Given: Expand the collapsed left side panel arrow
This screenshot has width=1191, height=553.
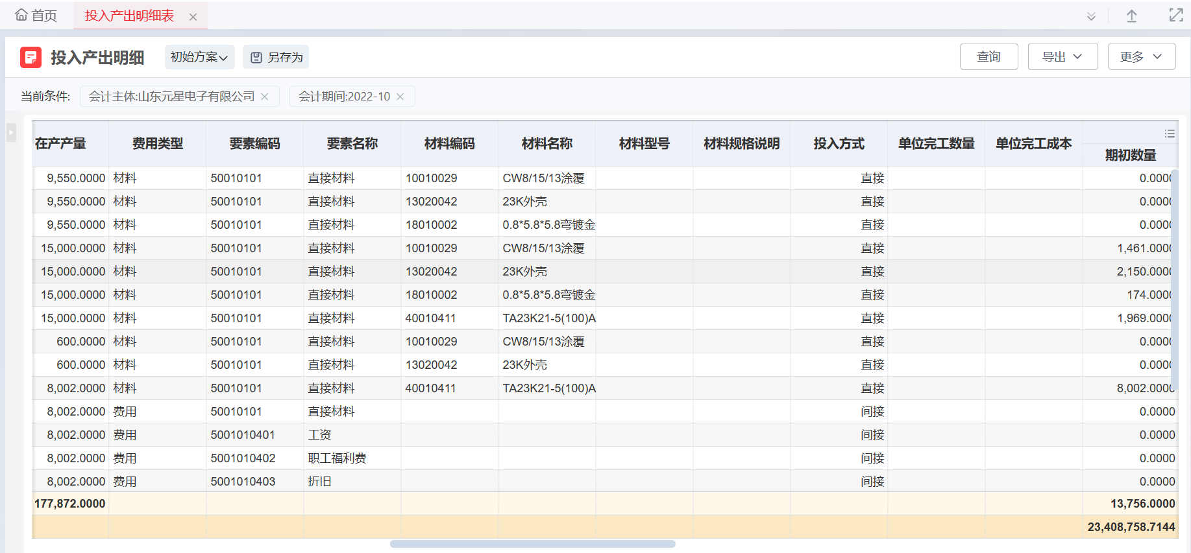Looking at the screenshot, I should (11, 132).
